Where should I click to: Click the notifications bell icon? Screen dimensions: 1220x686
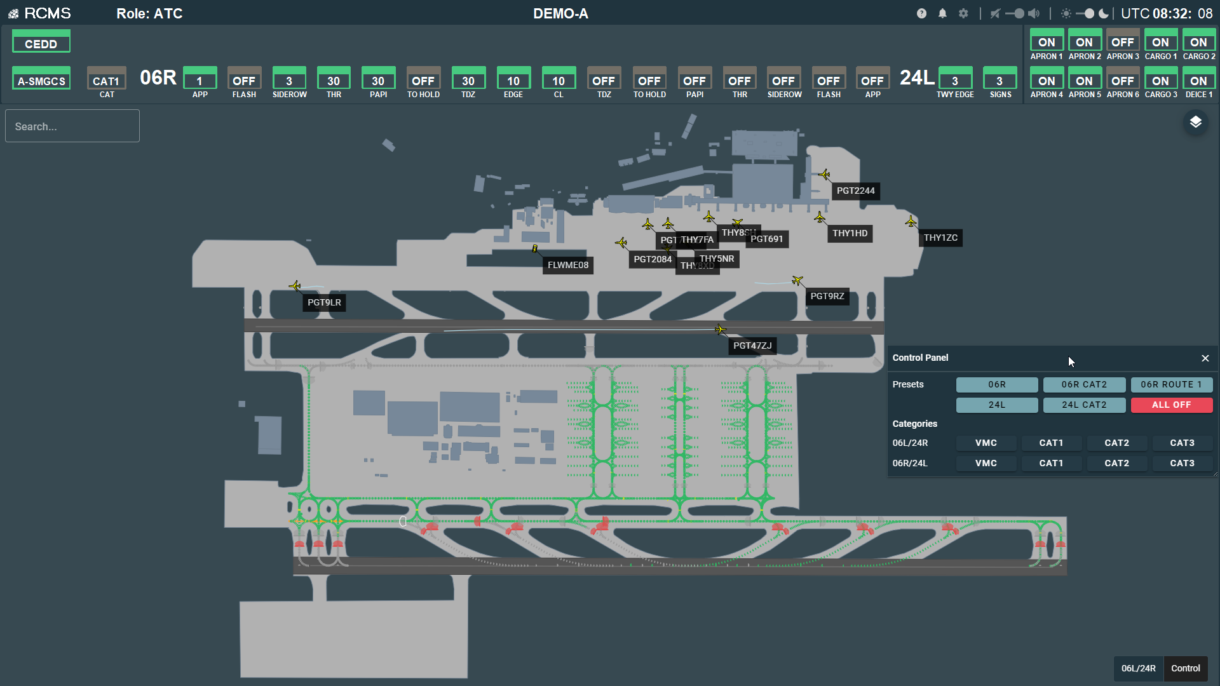click(x=942, y=13)
